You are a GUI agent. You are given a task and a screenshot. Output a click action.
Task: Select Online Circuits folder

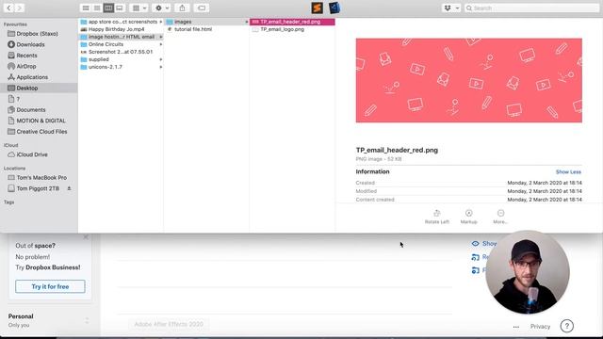click(106, 44)
